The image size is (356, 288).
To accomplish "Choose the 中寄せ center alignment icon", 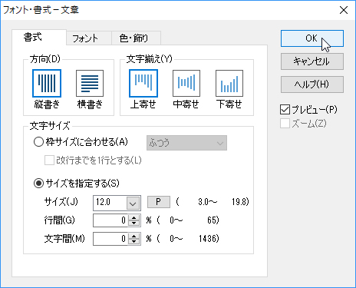I will (186, 83).
